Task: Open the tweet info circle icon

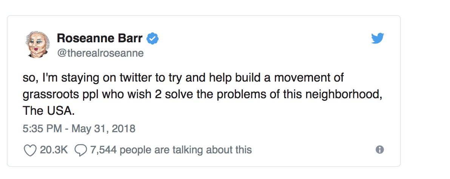Action: [x=379, y=150]
